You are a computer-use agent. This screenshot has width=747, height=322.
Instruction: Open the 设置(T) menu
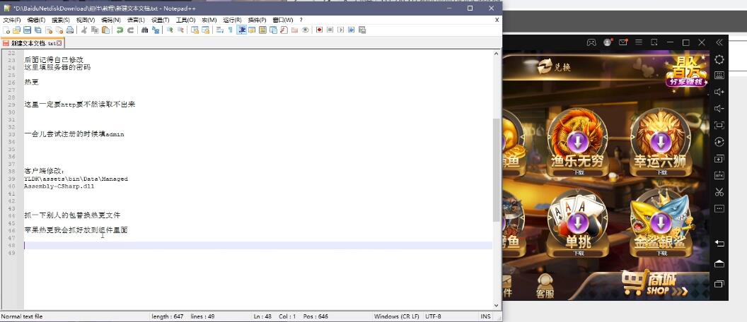point(161,20)
